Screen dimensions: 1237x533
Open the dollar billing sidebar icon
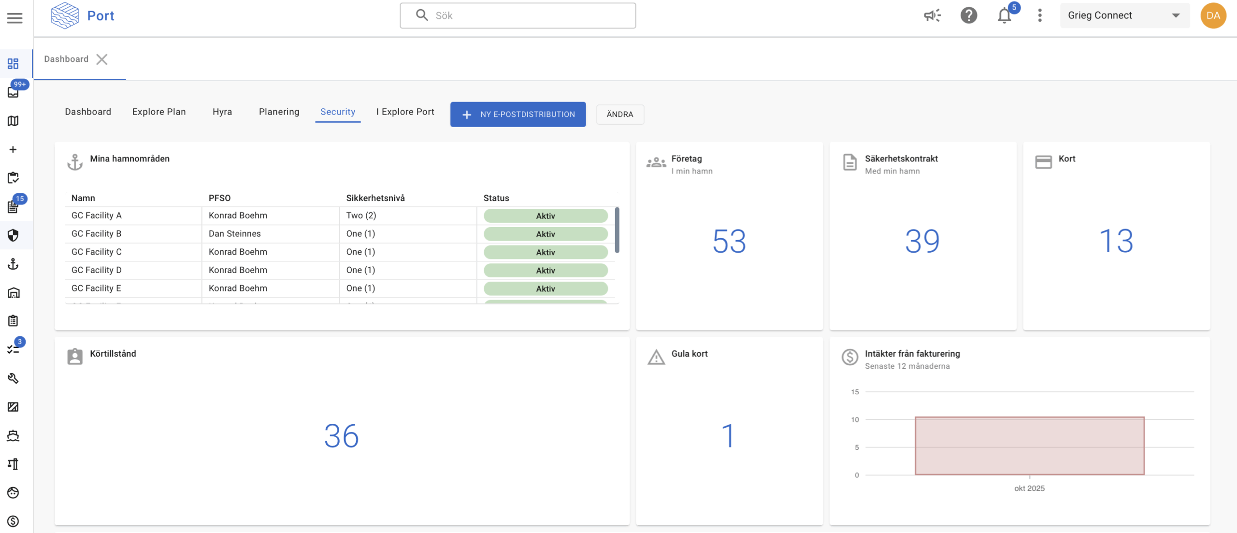click(x=13, y=521)
